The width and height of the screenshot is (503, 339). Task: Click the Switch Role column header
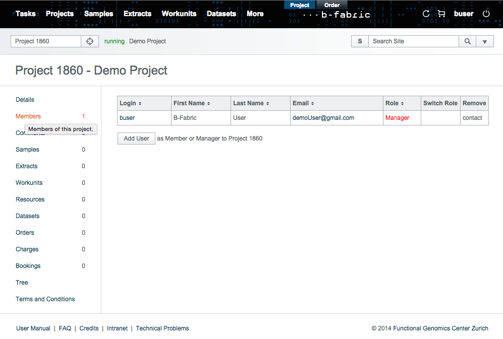[x=440, y=103]
